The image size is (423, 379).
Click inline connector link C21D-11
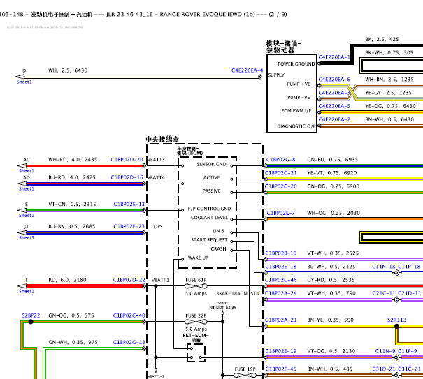(x=410, y=293)
